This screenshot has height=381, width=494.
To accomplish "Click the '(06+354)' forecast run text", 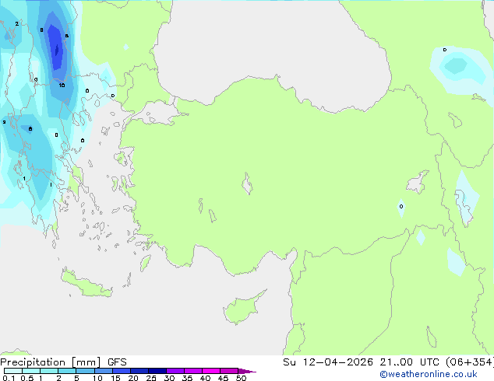I will tap(469, 362).
